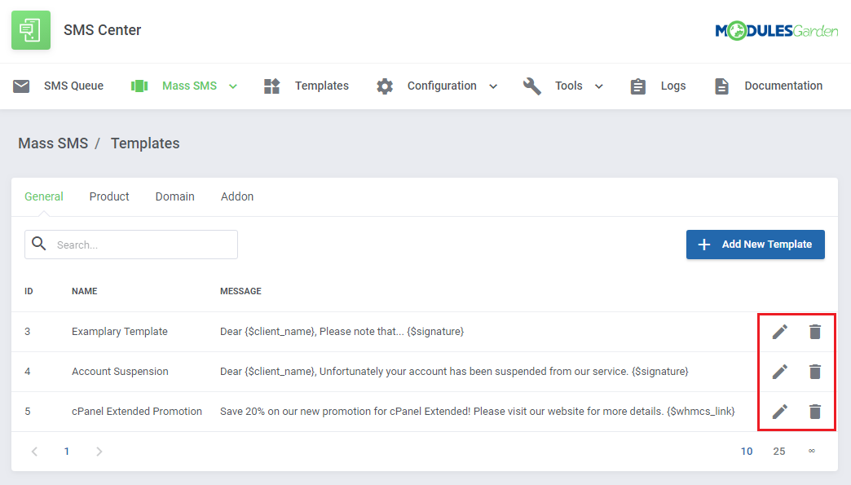
Task: Edit the Account Suspension template
Action: click(x=780, y=372)
